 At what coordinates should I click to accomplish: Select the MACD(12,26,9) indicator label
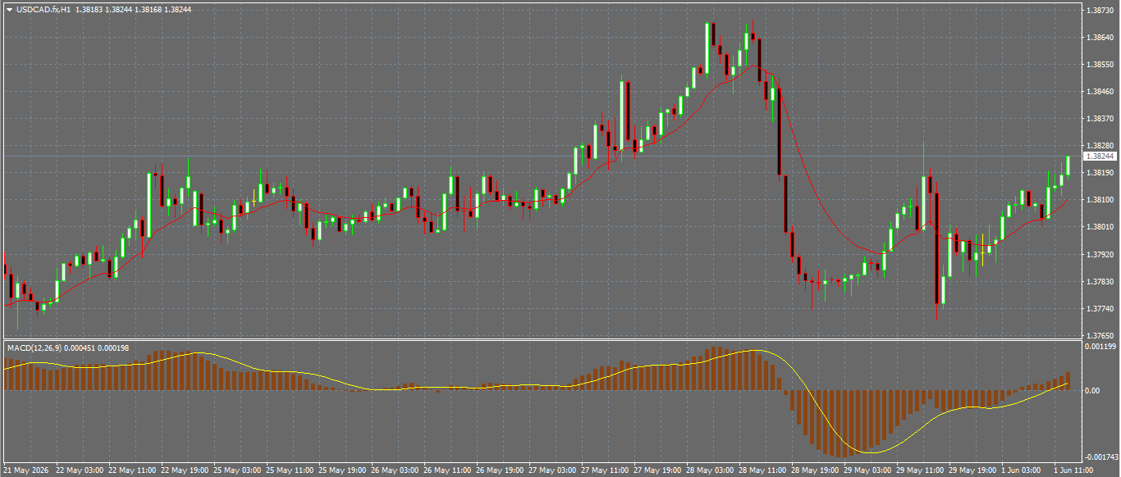pos(34,348)
